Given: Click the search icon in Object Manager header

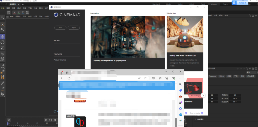Looking at the screenshot, I should 250,16.
